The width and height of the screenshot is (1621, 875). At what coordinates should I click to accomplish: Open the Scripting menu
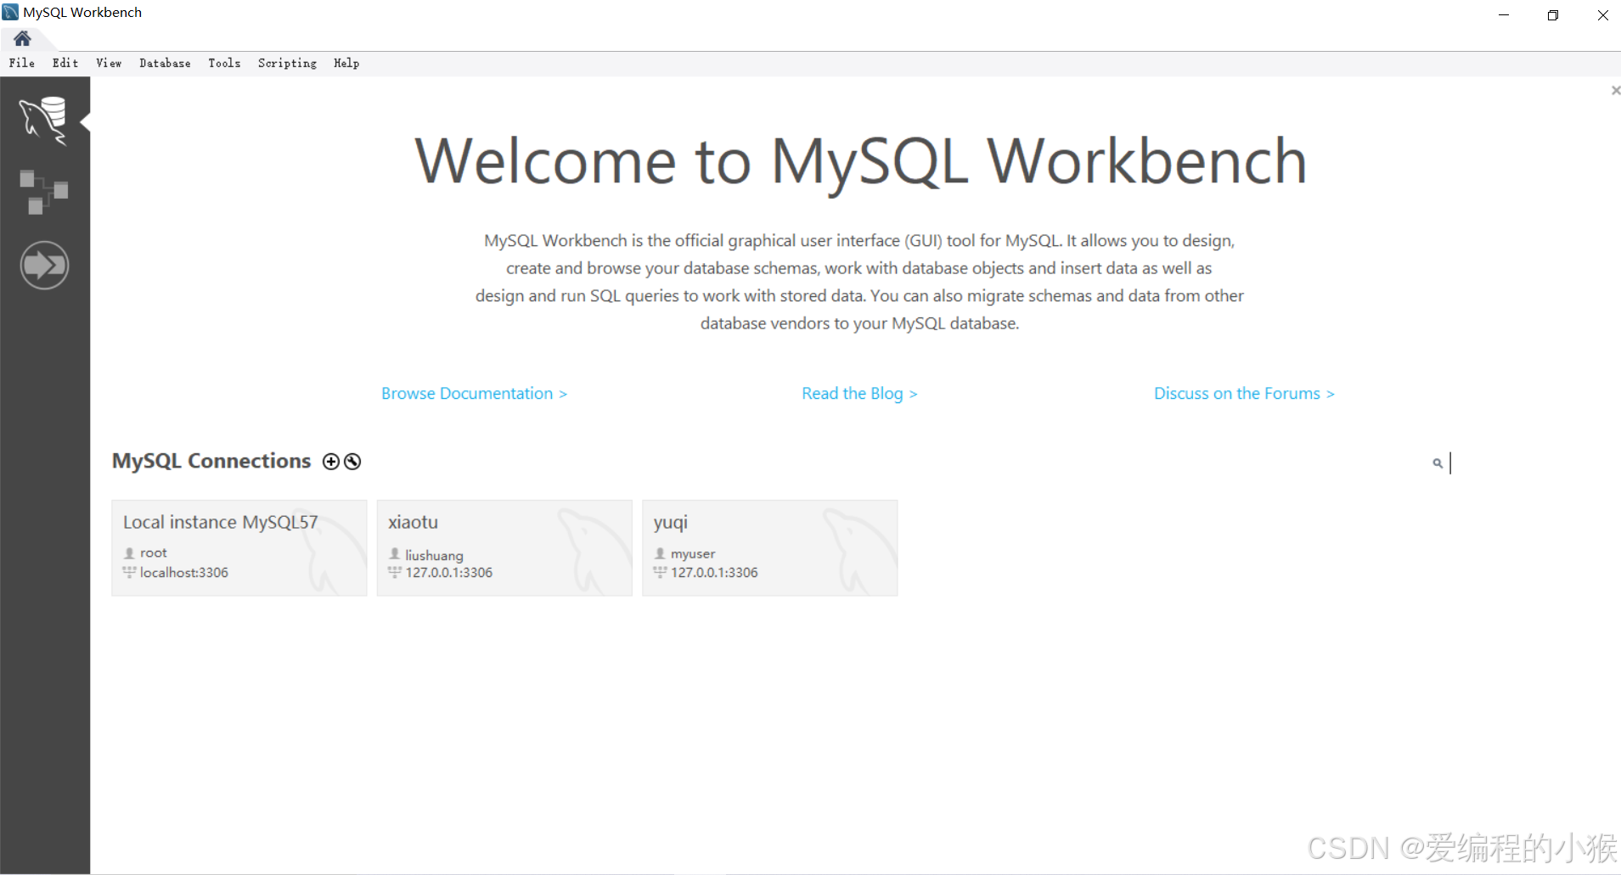287,63
